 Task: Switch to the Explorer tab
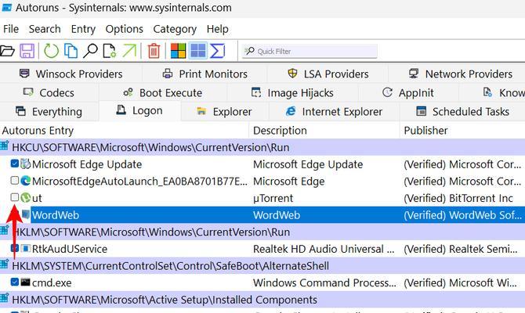click(224, 112)
